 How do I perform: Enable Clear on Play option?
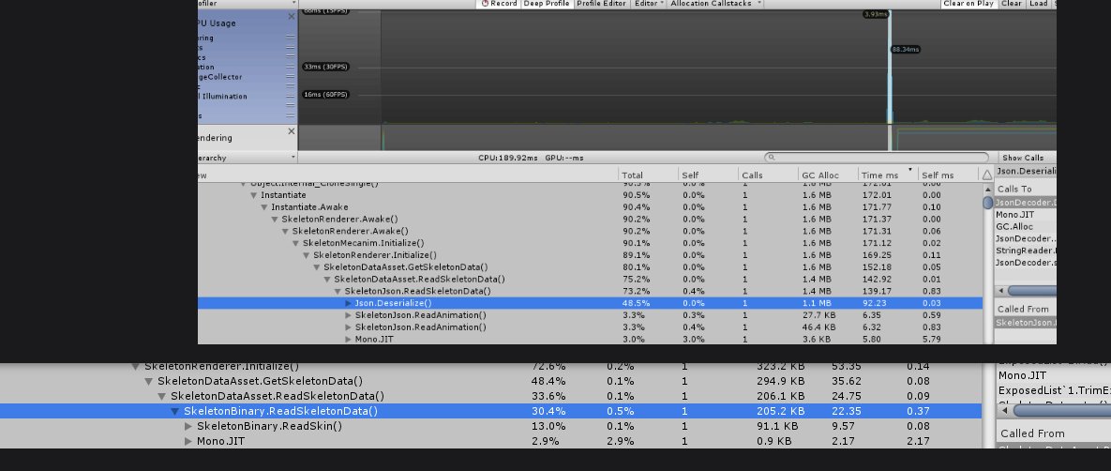[x=969, y=4]
